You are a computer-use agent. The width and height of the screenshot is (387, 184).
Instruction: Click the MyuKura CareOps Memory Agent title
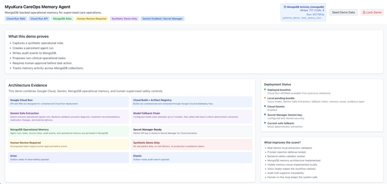[37, 7]
